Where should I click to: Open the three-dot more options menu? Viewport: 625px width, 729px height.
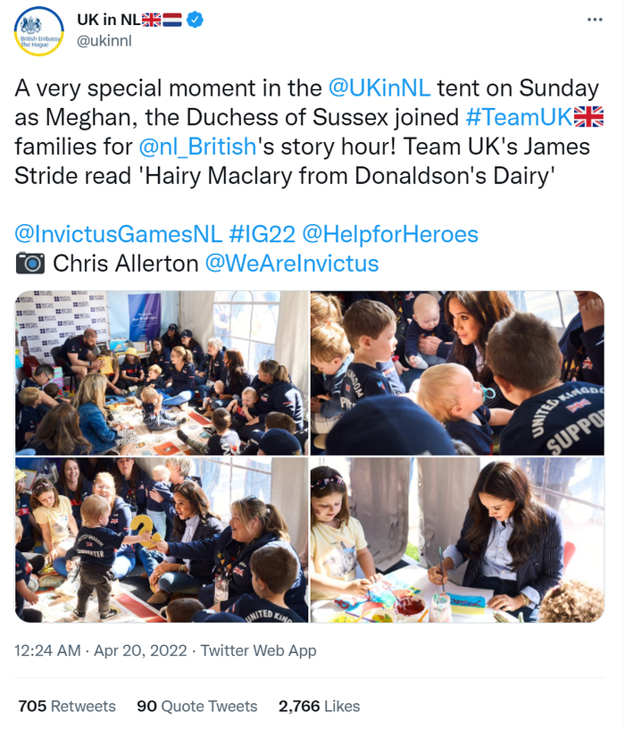pyautogui.click(x=595, y=20)
